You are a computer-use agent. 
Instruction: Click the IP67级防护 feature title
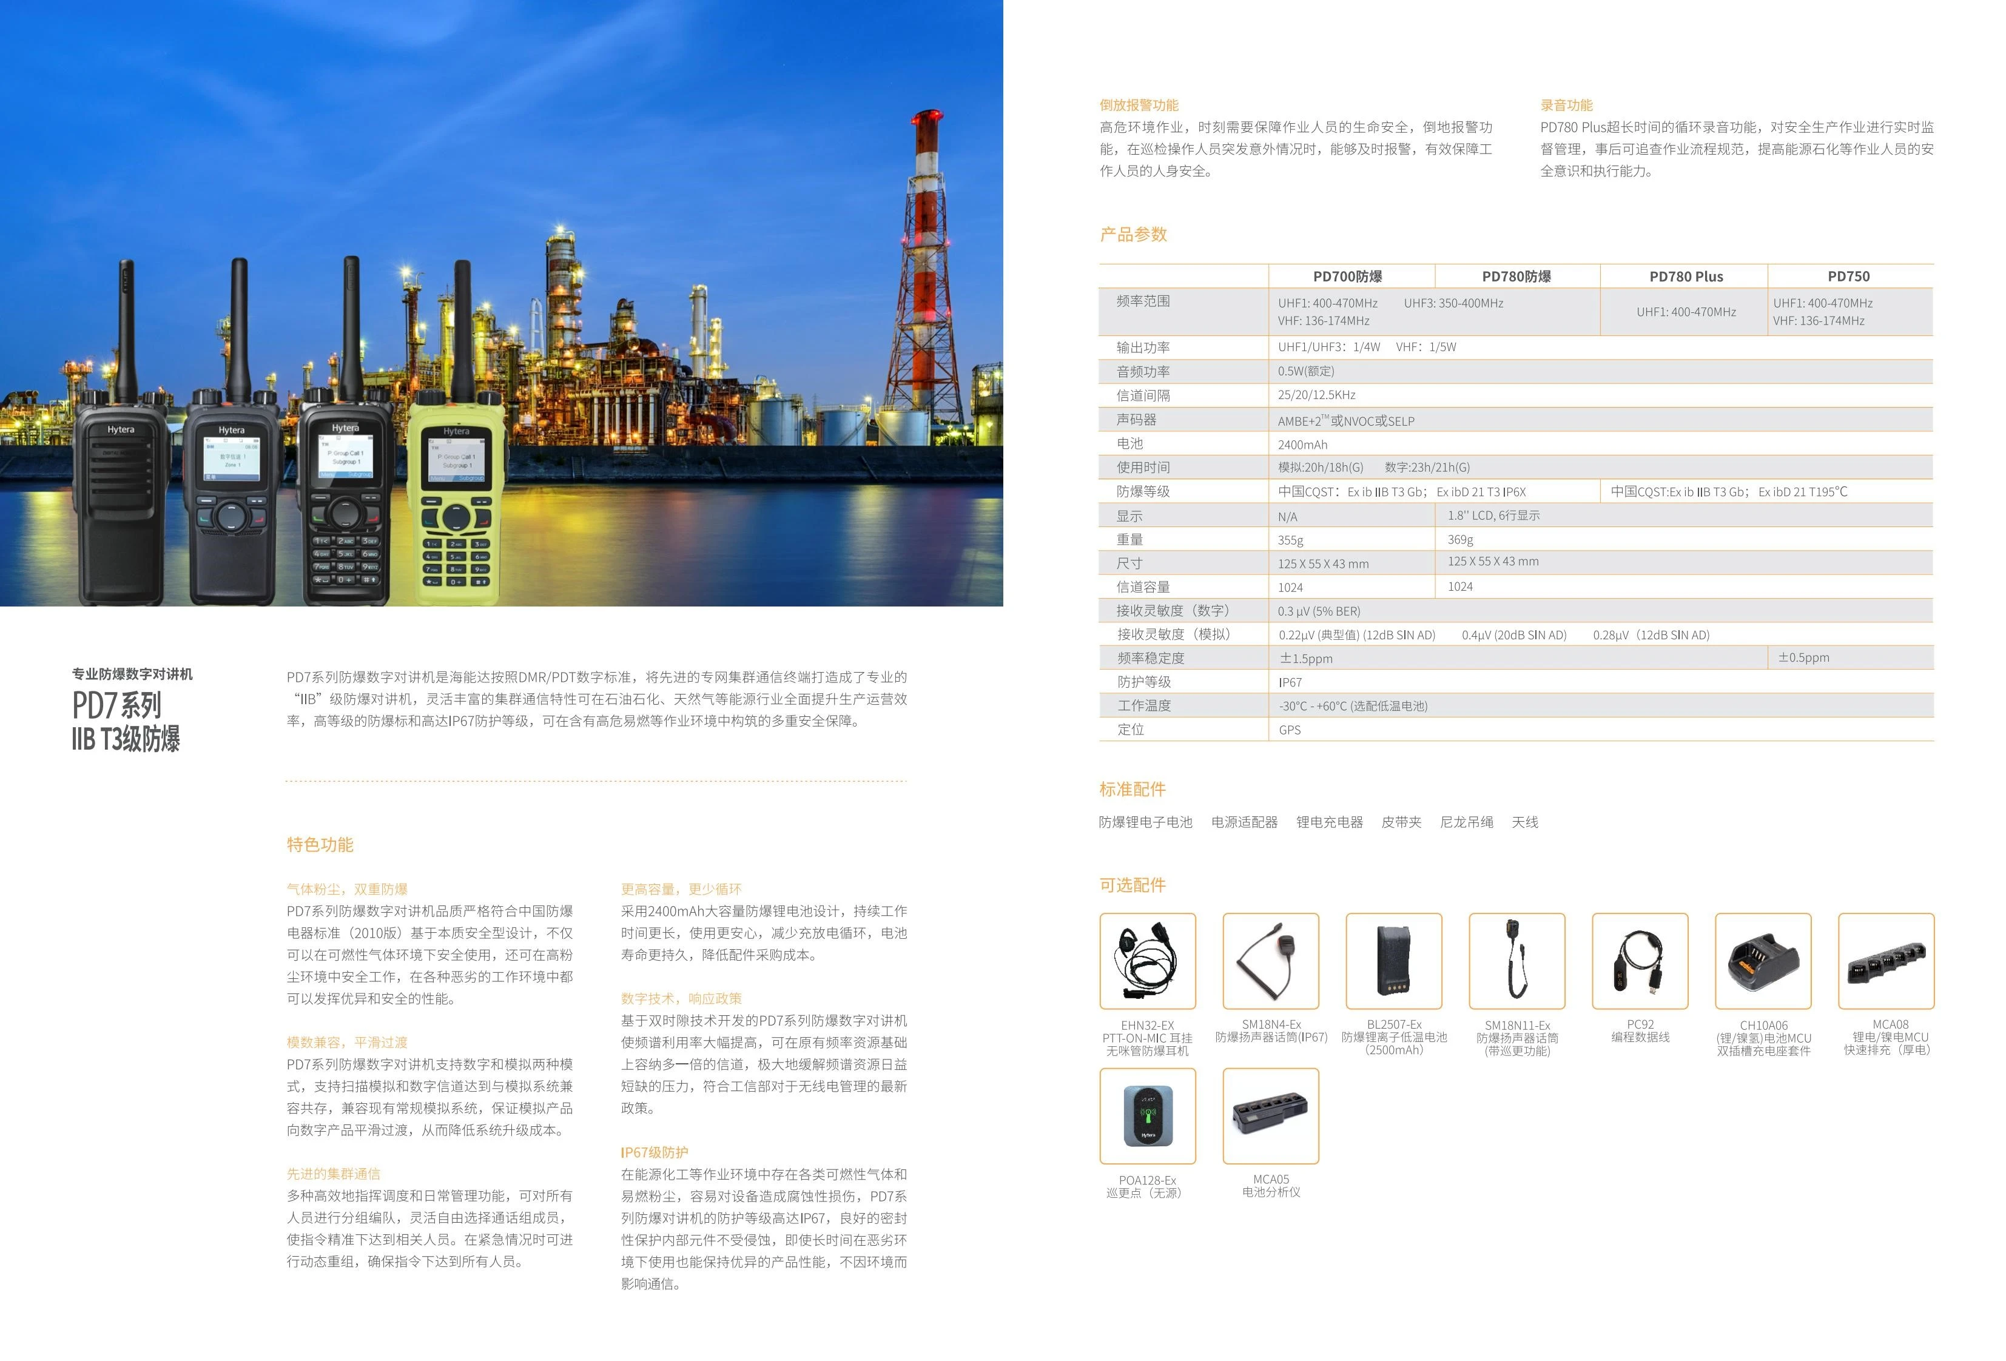pos(655,1152)
